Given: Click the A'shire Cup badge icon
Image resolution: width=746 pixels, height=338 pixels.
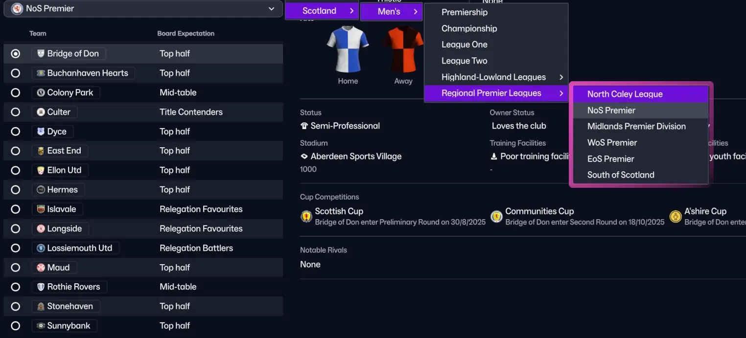Looking at the screenshot, I should pos(676,216).
